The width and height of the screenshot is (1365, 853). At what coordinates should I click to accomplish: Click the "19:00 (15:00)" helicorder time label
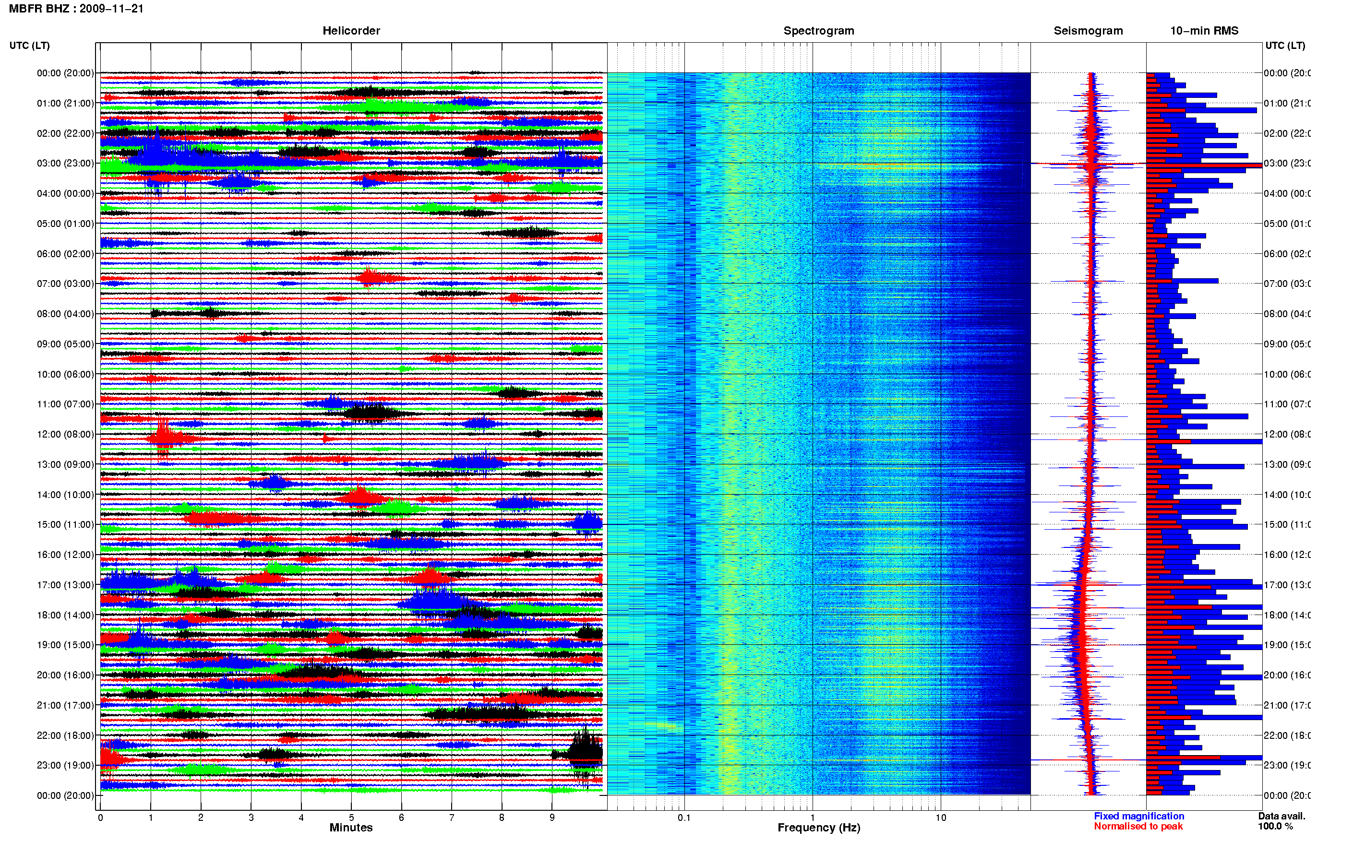pyautogui.click(x=65, y=645)
